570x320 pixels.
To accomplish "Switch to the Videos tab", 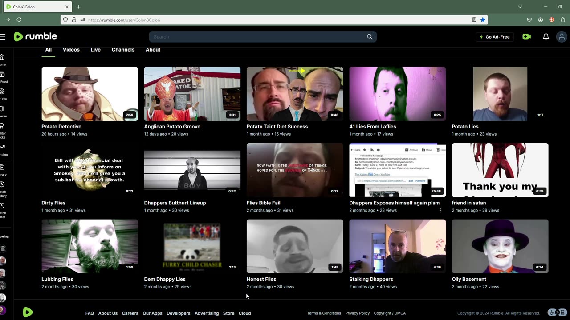I will point(71,50).
